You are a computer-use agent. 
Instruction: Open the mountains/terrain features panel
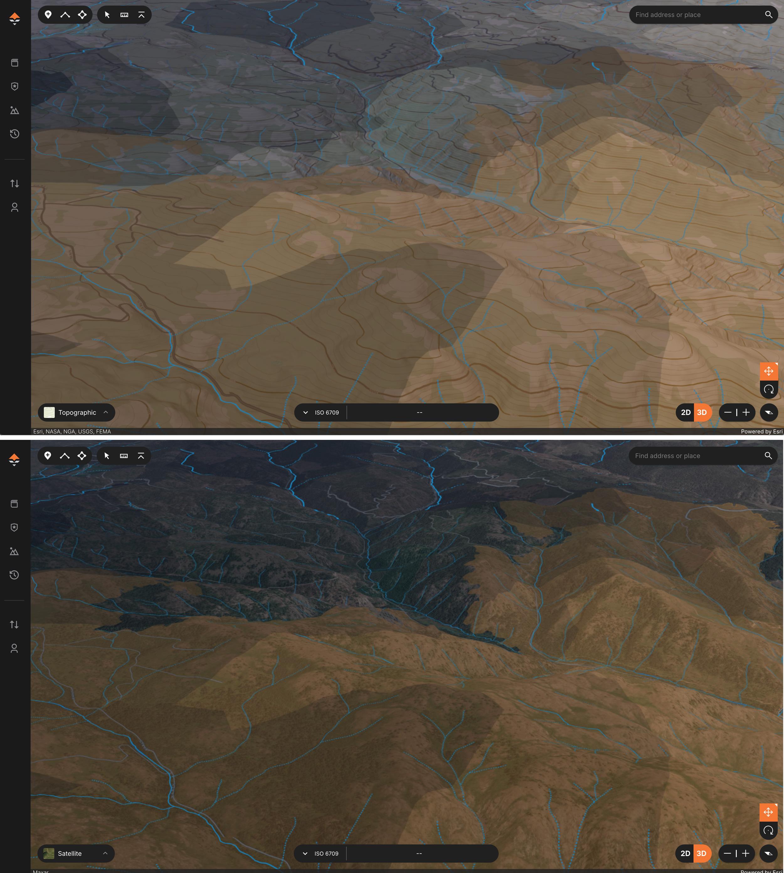click(x=15, y=110)
